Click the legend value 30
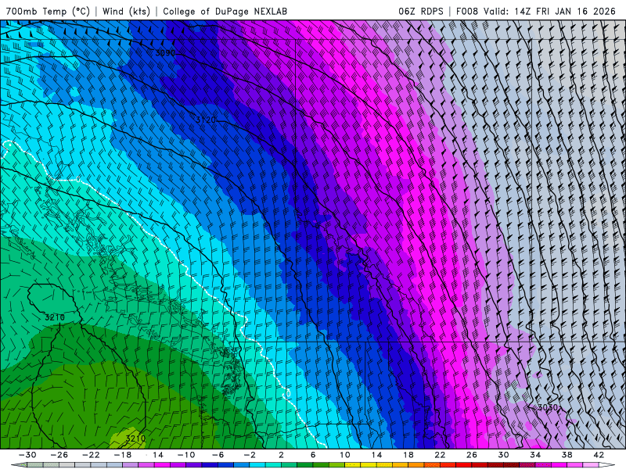This screenshot has width=626, height=469. 503,455
